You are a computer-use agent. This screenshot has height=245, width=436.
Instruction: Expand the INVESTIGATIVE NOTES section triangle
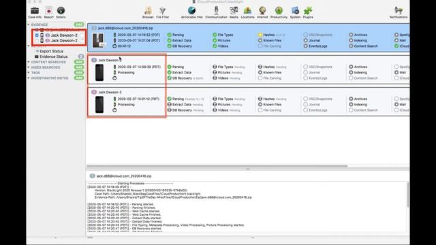[x=29, y=78]
